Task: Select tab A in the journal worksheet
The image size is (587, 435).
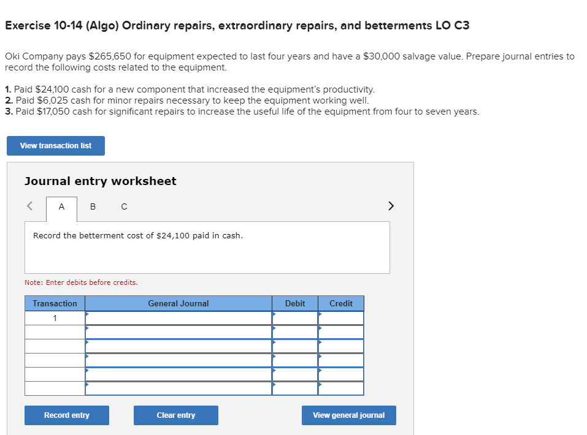Action: 61,207
